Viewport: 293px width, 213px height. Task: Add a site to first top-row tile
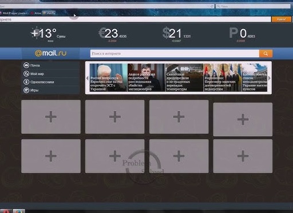(x=51, y=117)
